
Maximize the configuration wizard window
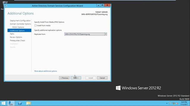coord(102,5)
